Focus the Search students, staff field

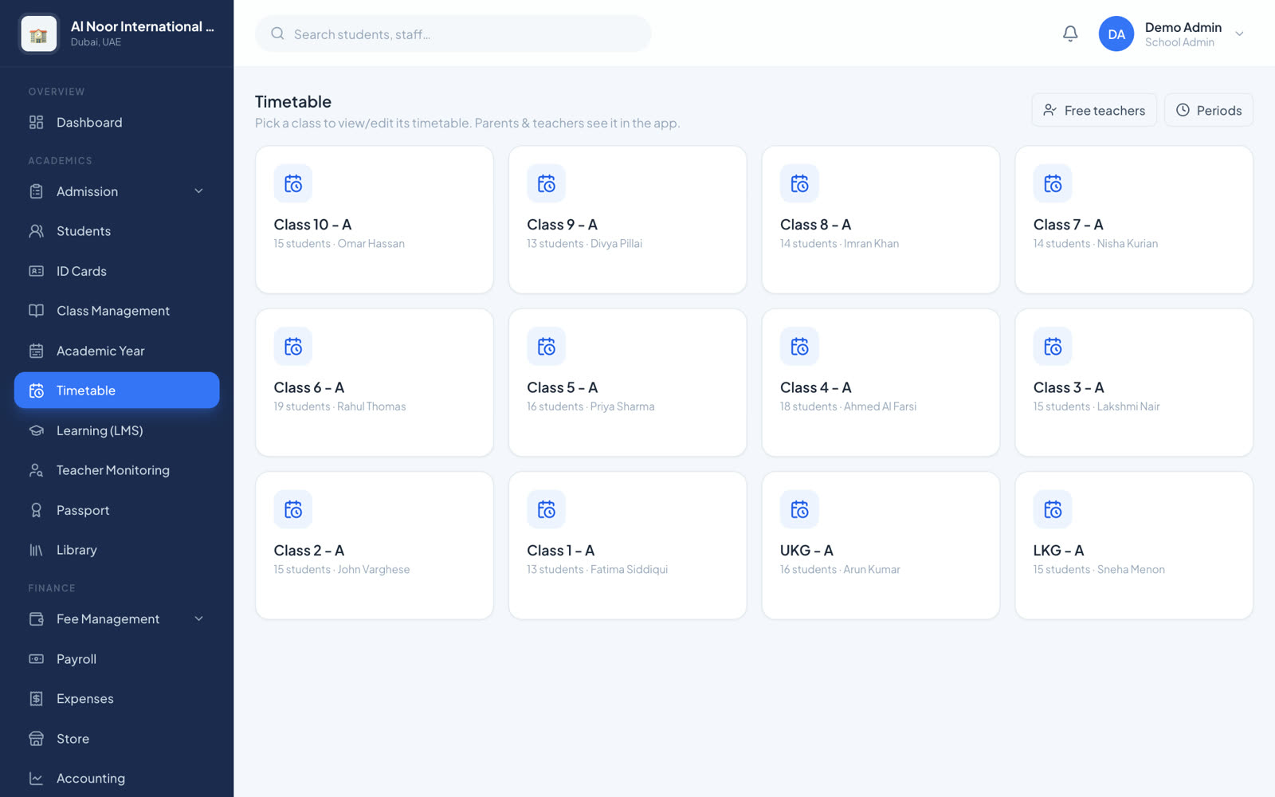click(453, 34)
